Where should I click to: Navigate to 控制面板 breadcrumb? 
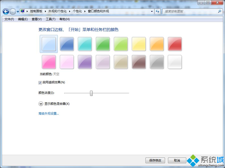(36, 11)
